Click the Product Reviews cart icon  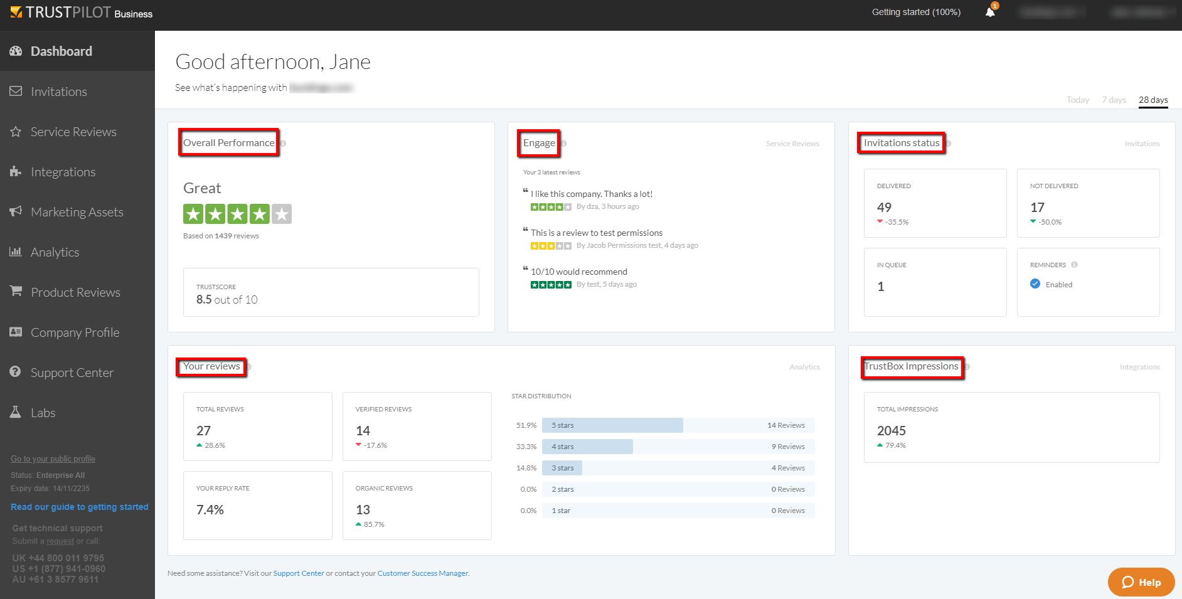tap(16, 292)
